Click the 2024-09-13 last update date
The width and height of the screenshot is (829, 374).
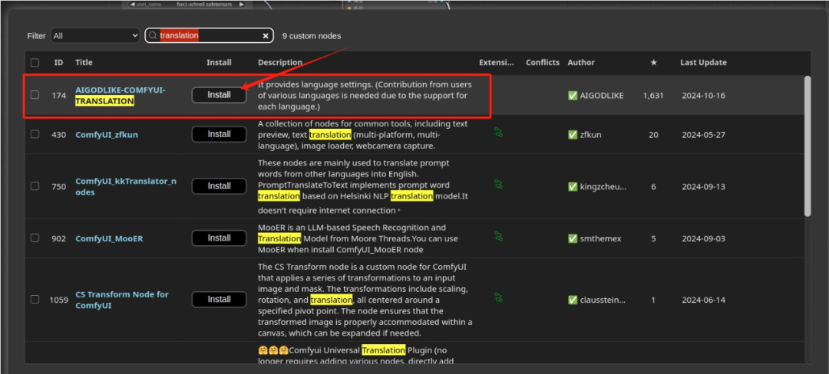coord(703,187)
